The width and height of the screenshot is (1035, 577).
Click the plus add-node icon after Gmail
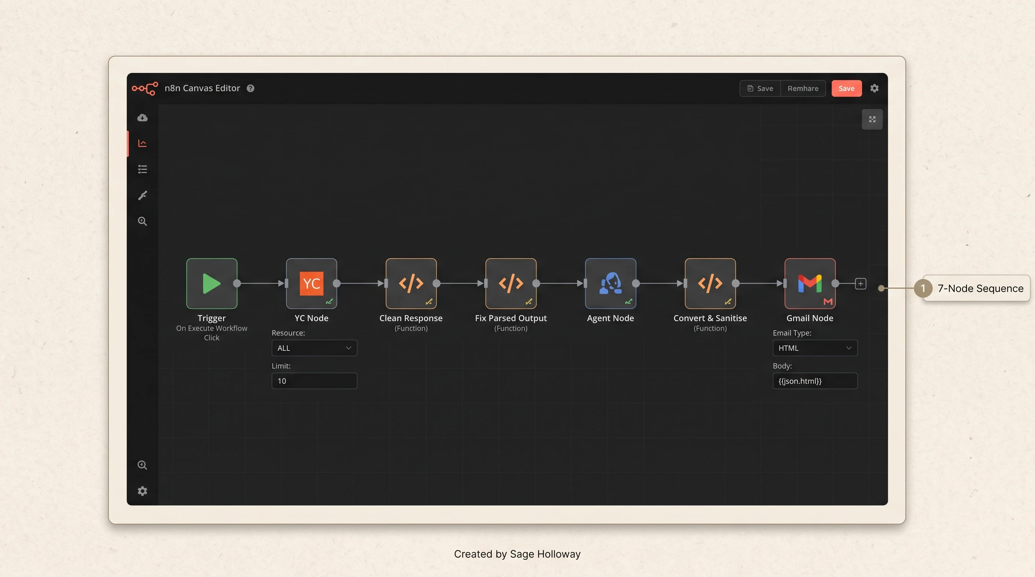[860, 284]
